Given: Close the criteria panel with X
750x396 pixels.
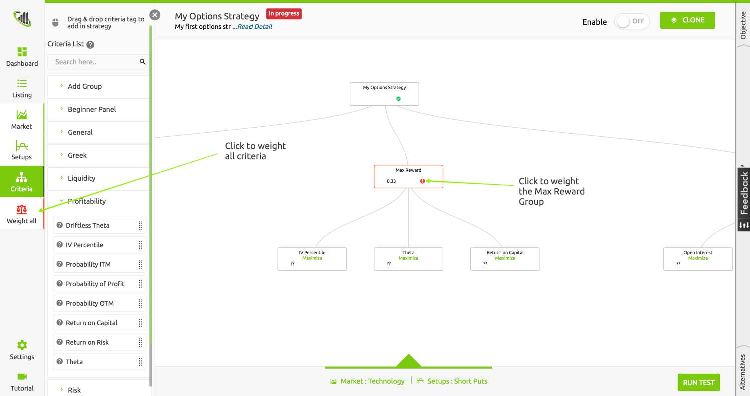Looking at the screenshot, I should pos(155,15).
